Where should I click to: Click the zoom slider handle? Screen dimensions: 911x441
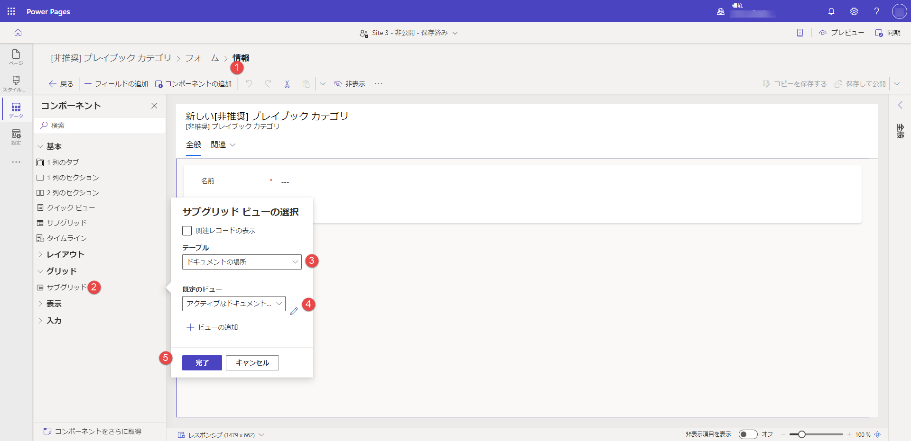(x=801, y=434)
